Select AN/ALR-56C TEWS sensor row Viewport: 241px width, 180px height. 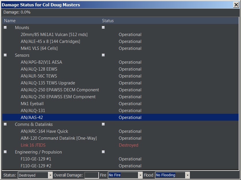[x=120, y=76]
